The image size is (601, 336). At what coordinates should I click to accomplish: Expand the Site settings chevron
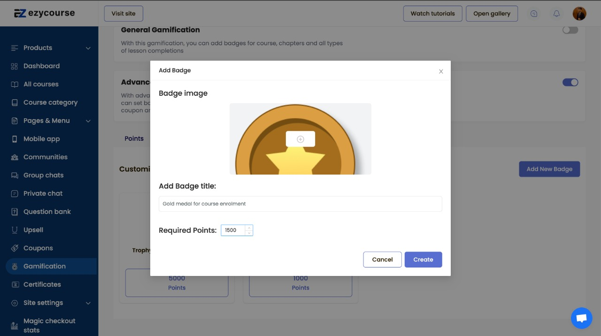pyautogui.click(x=88, y=303)
